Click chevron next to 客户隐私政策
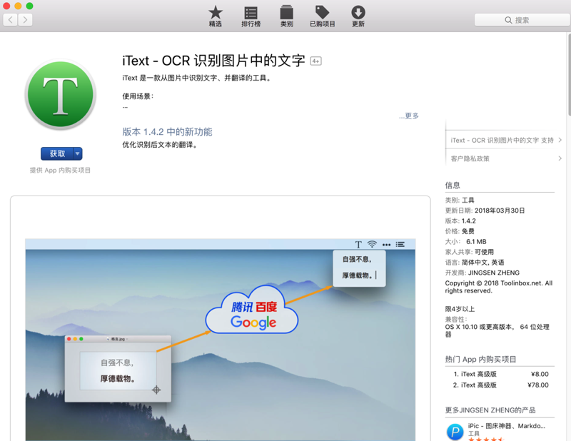Viewport: 571px width, 441px height. 560,158
